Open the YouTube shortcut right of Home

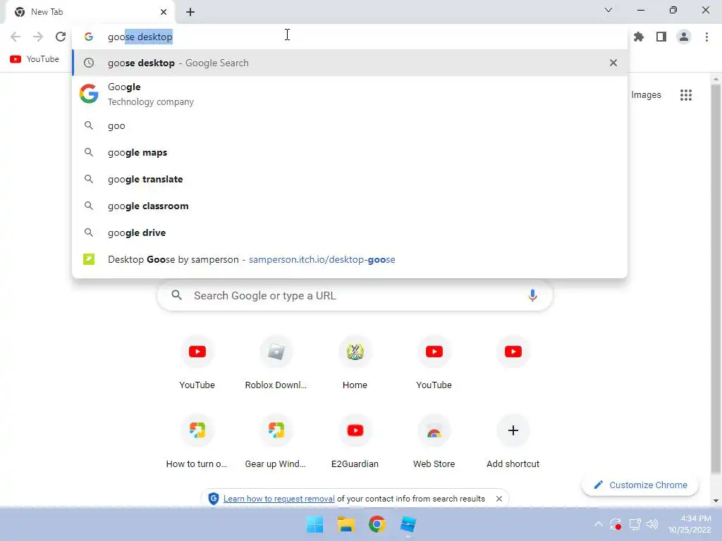click(434, 363)
